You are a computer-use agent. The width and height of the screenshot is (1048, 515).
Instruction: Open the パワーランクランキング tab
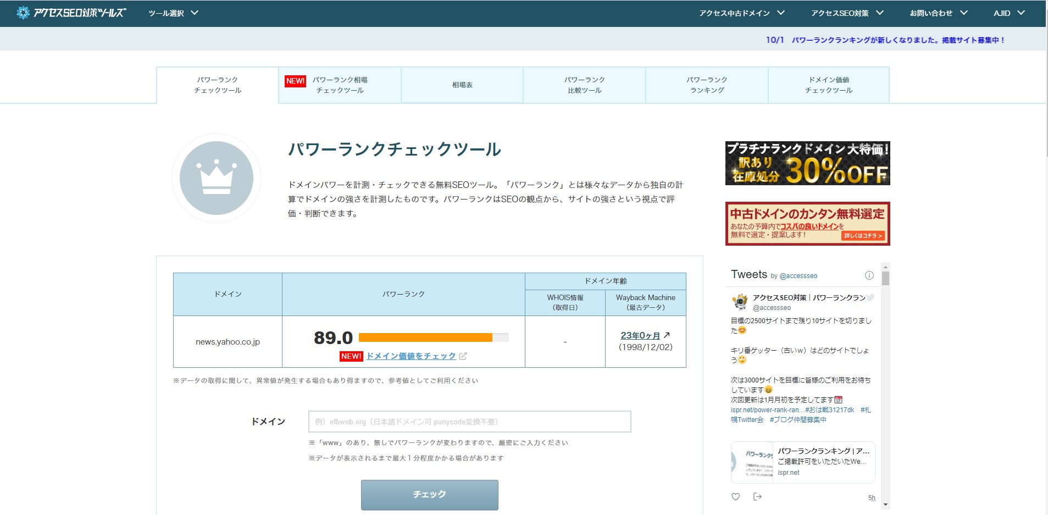point(707,85)
